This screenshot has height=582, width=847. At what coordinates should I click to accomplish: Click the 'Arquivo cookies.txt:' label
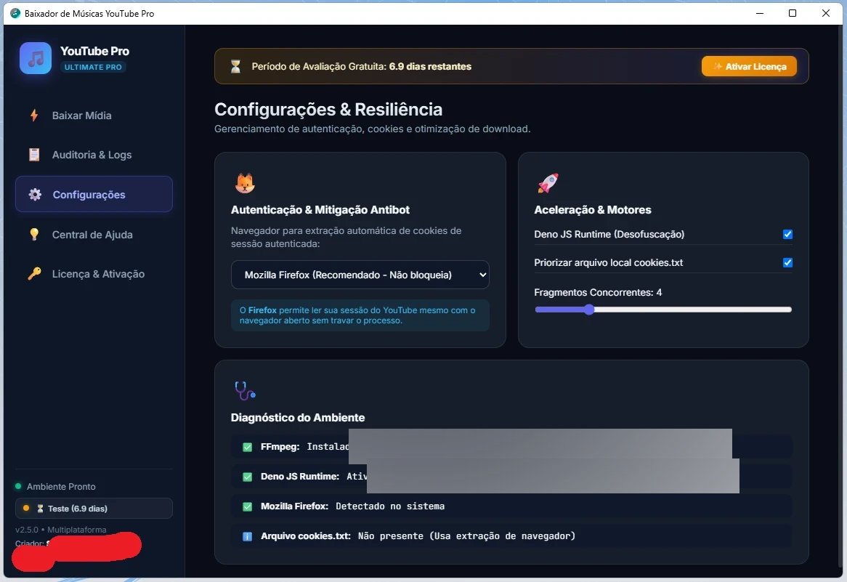click(306, 536)
